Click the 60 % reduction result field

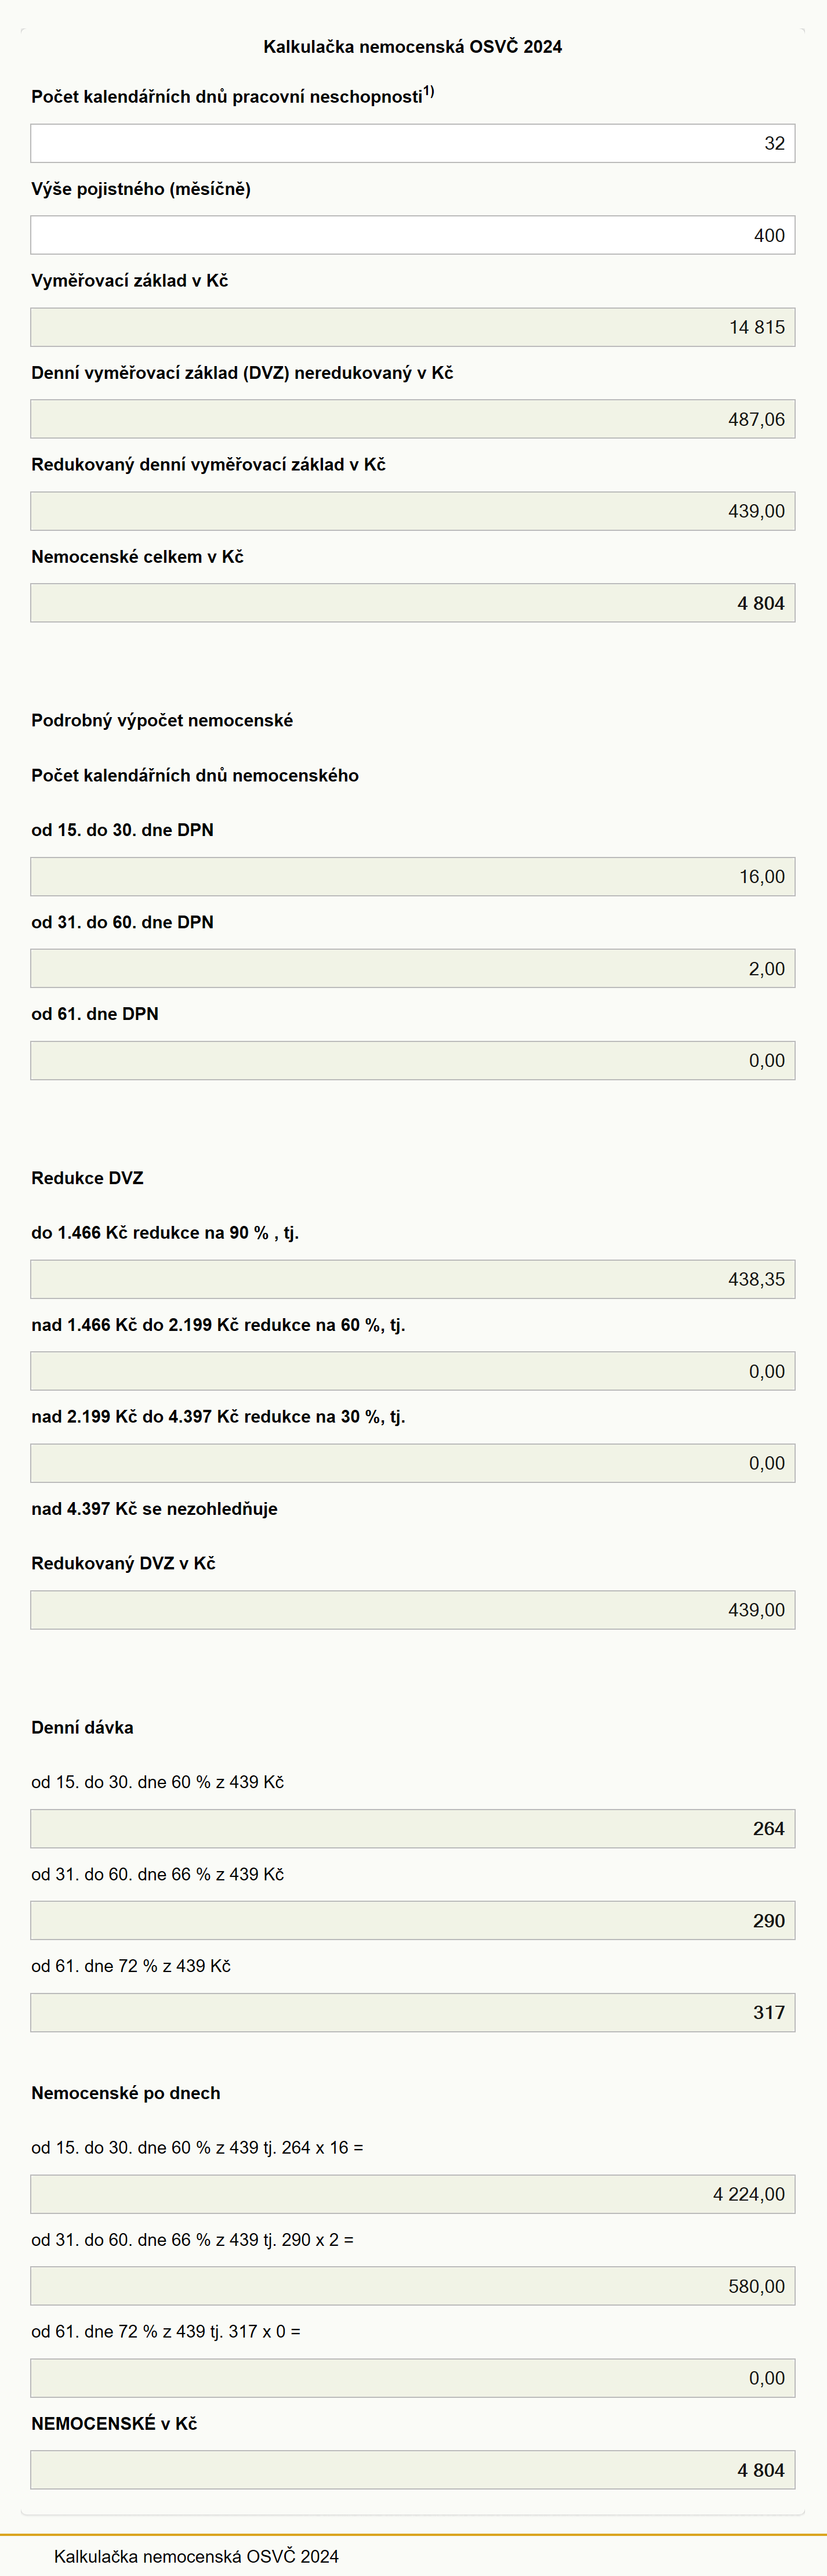(x=413, y=1371)
